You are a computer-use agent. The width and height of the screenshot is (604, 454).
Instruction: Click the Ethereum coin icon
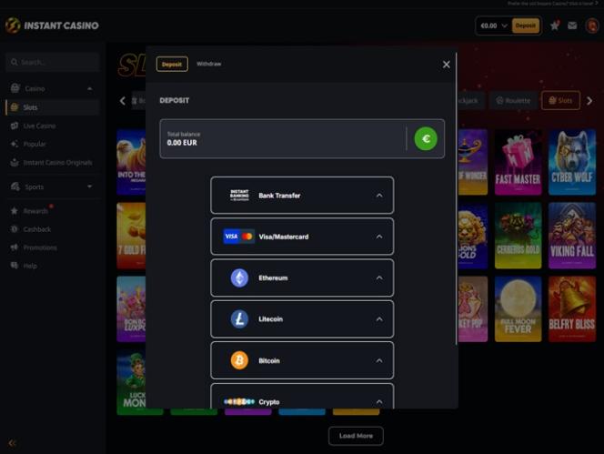239,277
